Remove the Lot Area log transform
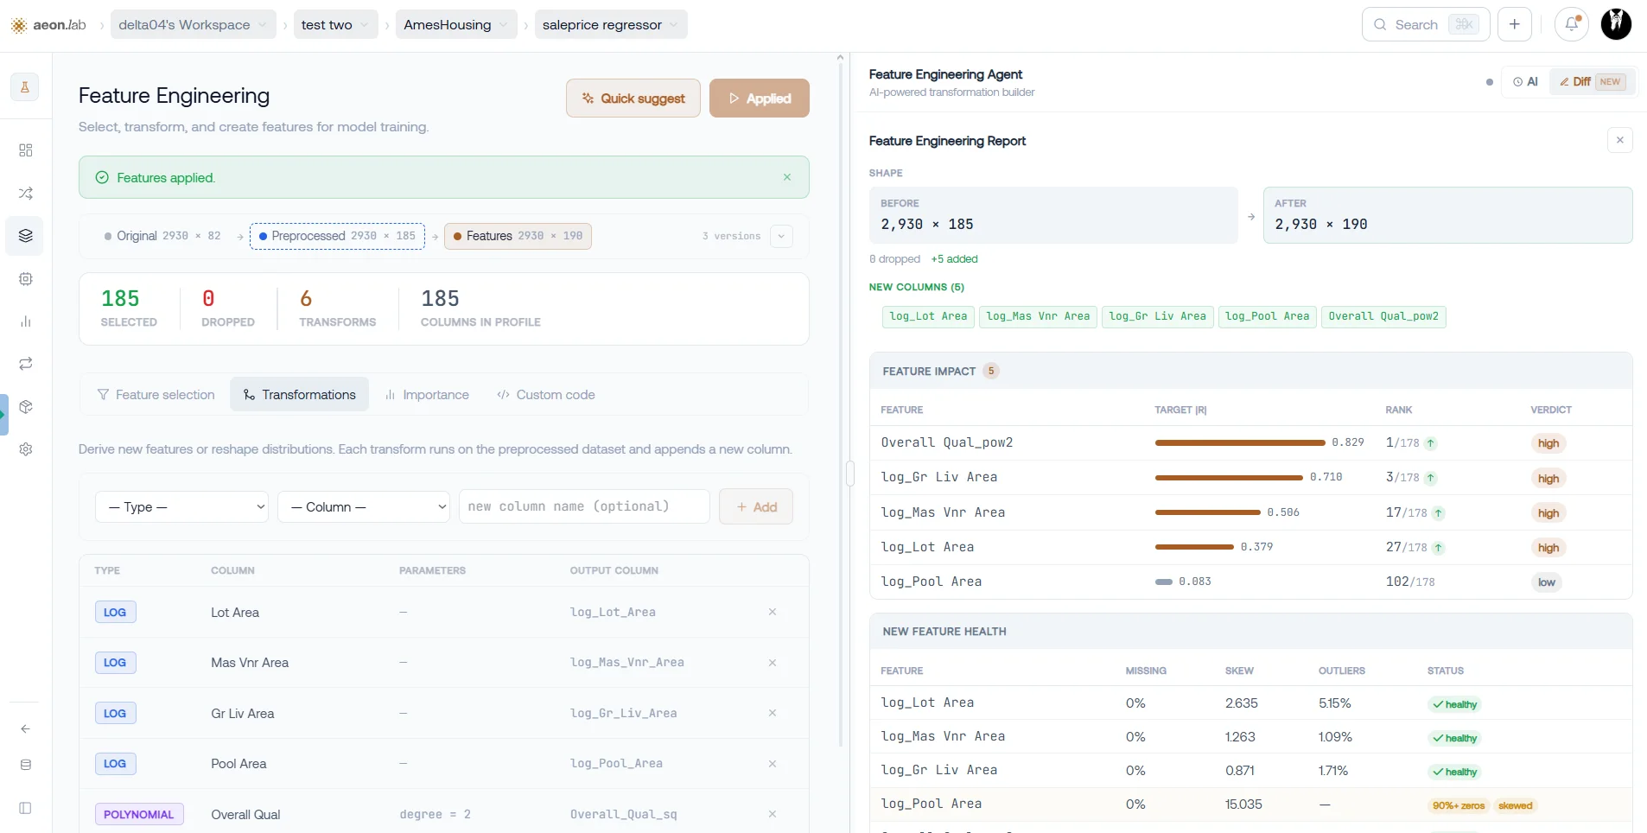The image size is (1647, 833). coord(773,612)
